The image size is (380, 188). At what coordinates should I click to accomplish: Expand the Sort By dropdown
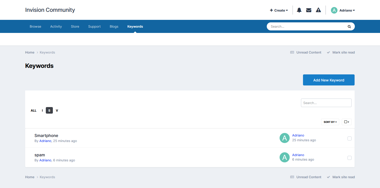(x=330, y=122)
